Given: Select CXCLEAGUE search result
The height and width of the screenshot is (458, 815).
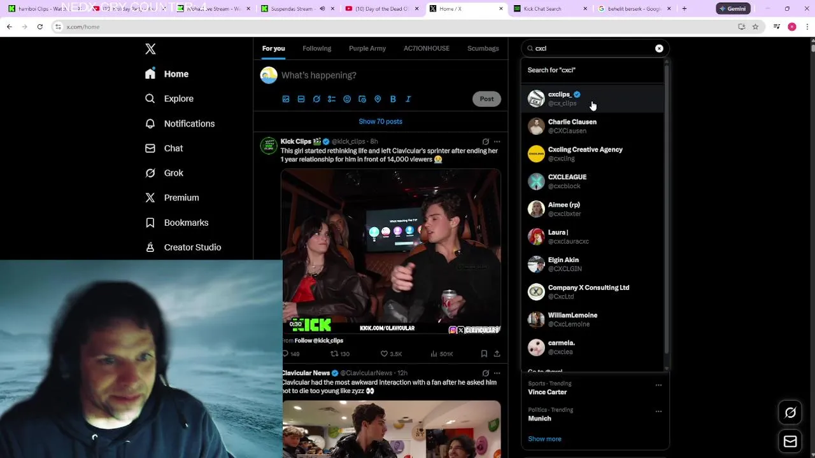Looking at the screenshot, I should tap(593, 181).
